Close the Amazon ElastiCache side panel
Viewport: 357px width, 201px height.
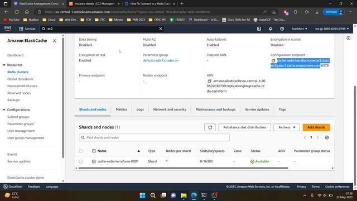click(x=55, y=41)
